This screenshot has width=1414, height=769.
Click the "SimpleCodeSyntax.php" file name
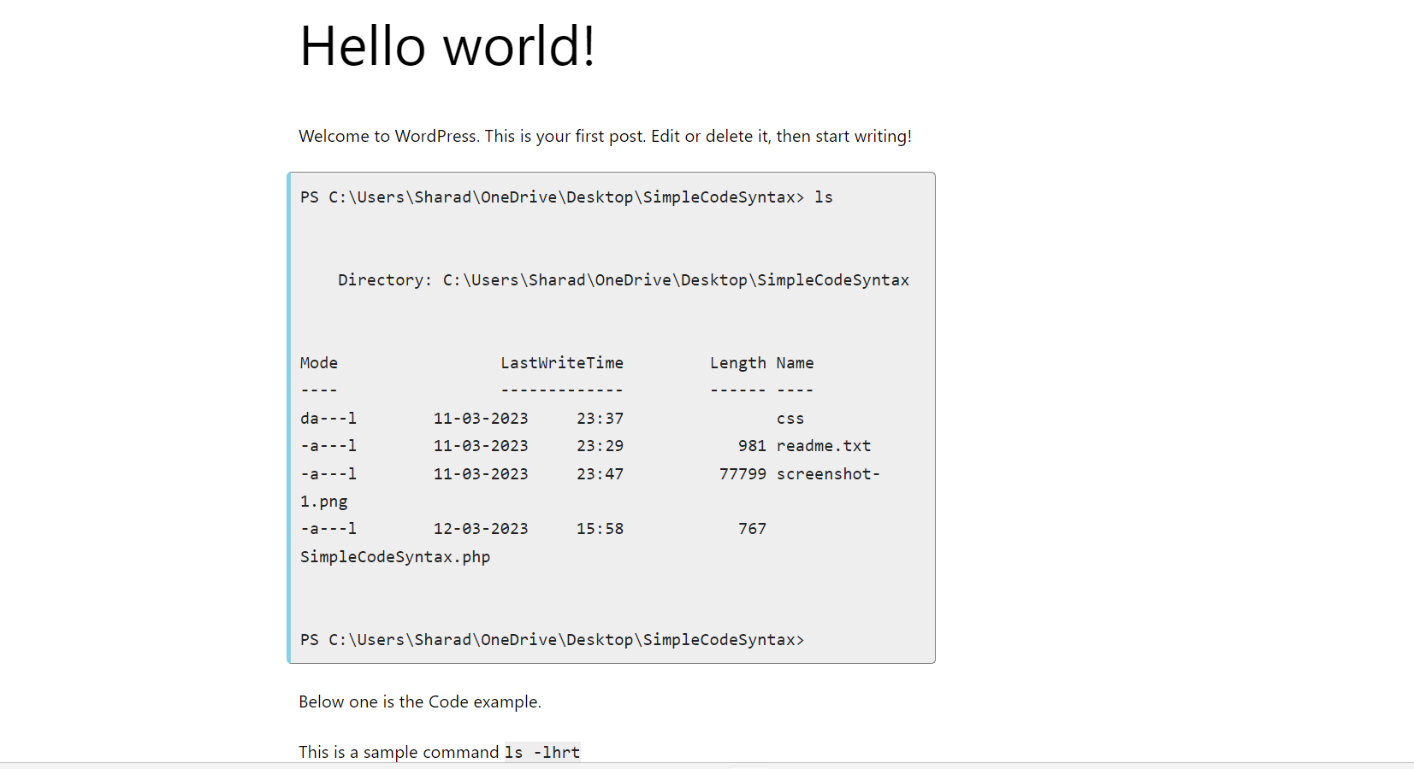tap(395, 557)
